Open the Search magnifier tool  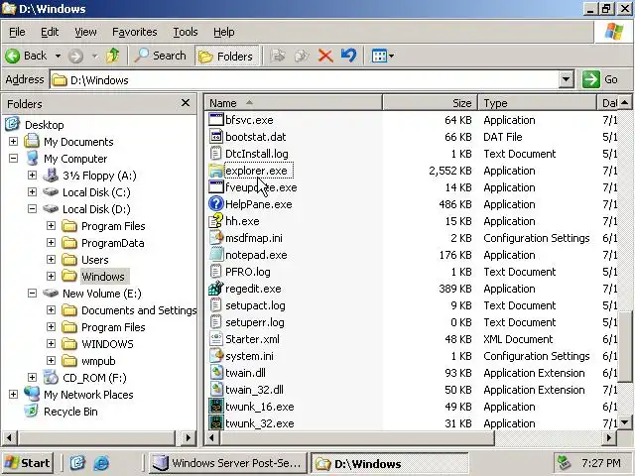[161, 56]
